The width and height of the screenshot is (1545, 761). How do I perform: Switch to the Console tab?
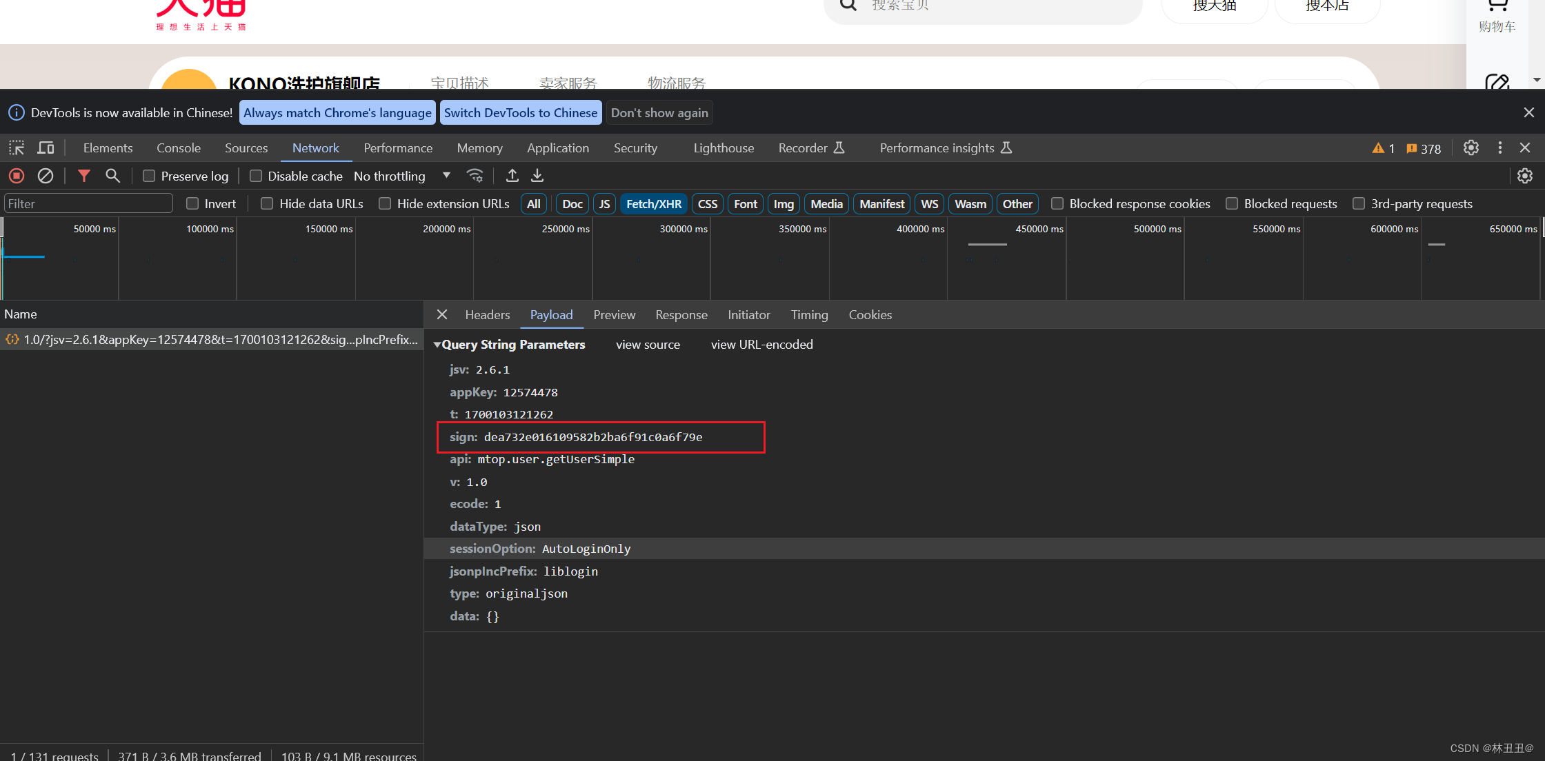click(178, 148)
